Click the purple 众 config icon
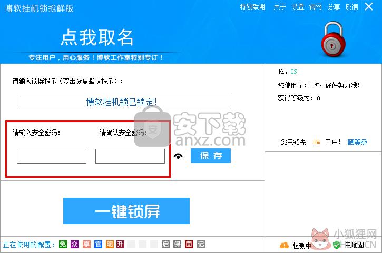This screenshot has width=382, height=253. point(74,244)
